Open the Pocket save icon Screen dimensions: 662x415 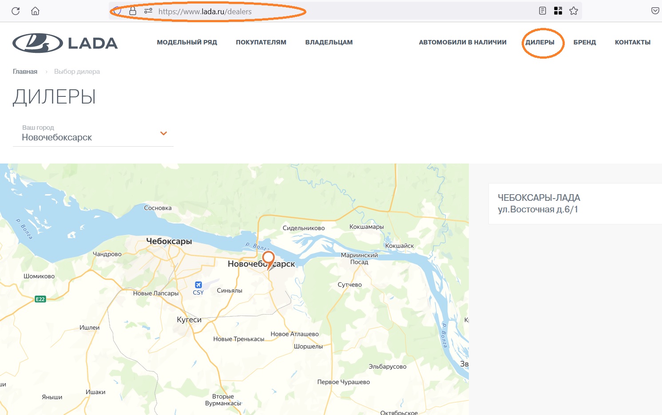point(655,11)
